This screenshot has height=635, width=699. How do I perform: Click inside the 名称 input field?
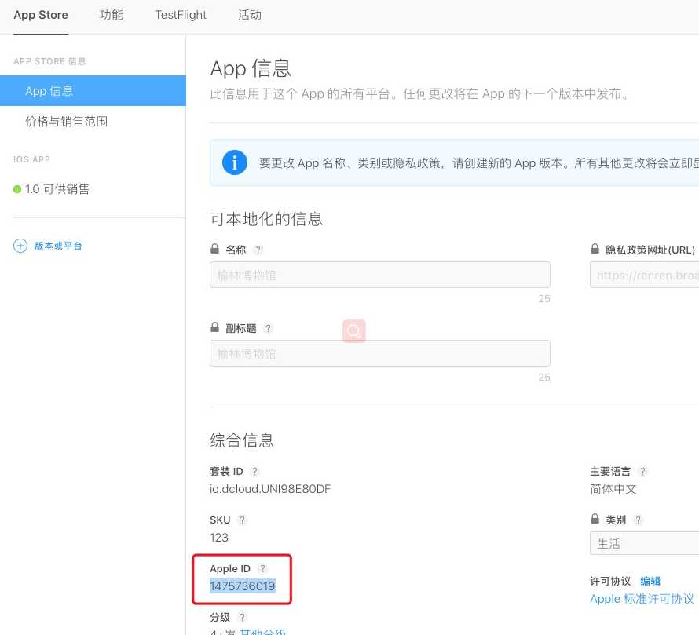(379, 274)
